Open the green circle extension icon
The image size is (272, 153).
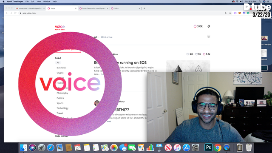pyautogui.click(x=248, y=13)
